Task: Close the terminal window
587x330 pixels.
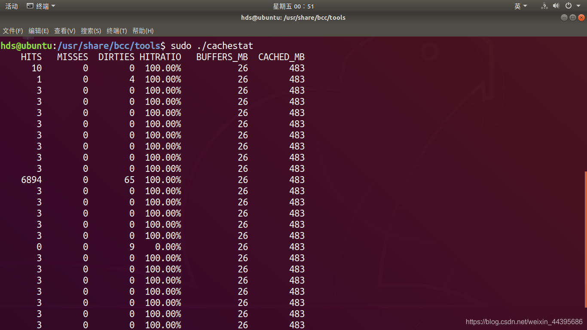Action: click(581, 18)
